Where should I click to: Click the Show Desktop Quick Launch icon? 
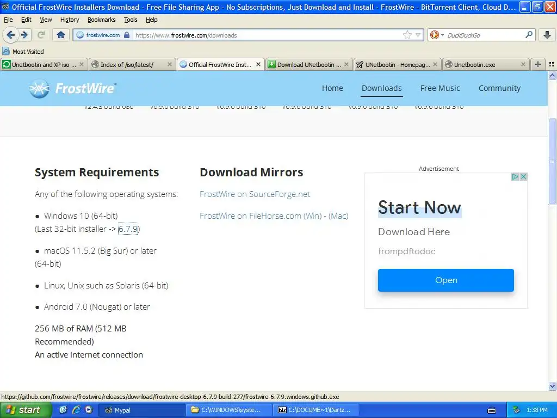click(x=63, y=410)
